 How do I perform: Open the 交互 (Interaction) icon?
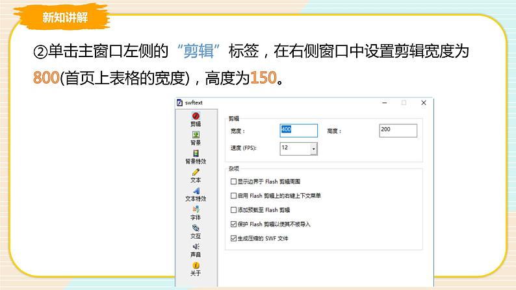[196, 228]
